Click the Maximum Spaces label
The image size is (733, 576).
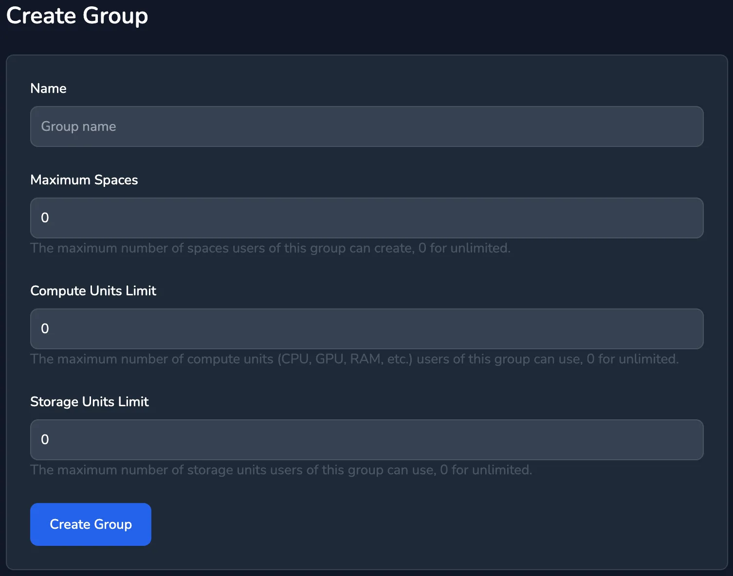coord(84,180)
